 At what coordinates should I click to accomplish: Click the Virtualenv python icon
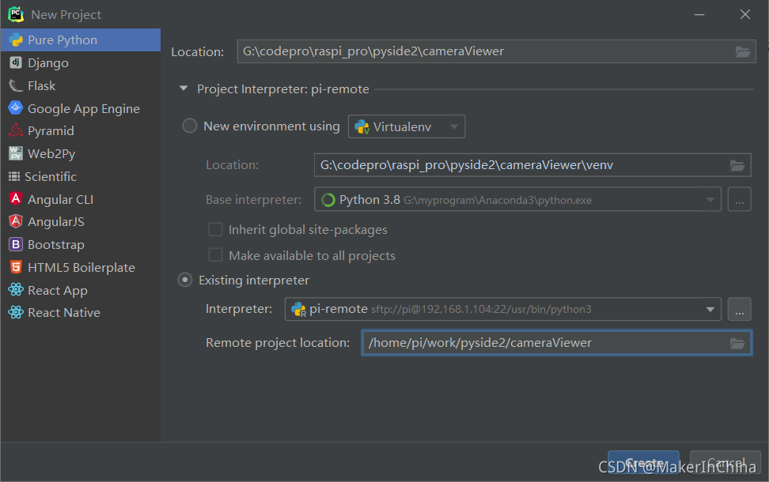362,127
